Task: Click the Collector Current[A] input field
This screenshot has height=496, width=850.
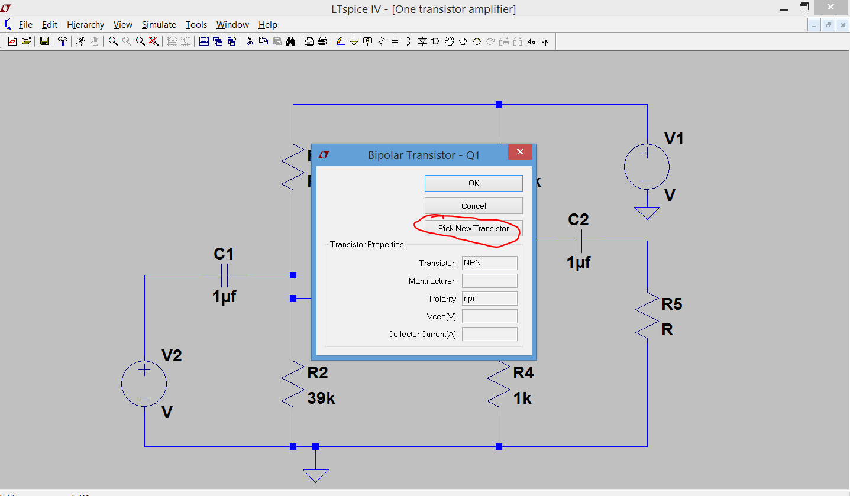Action: pos(490,334)
